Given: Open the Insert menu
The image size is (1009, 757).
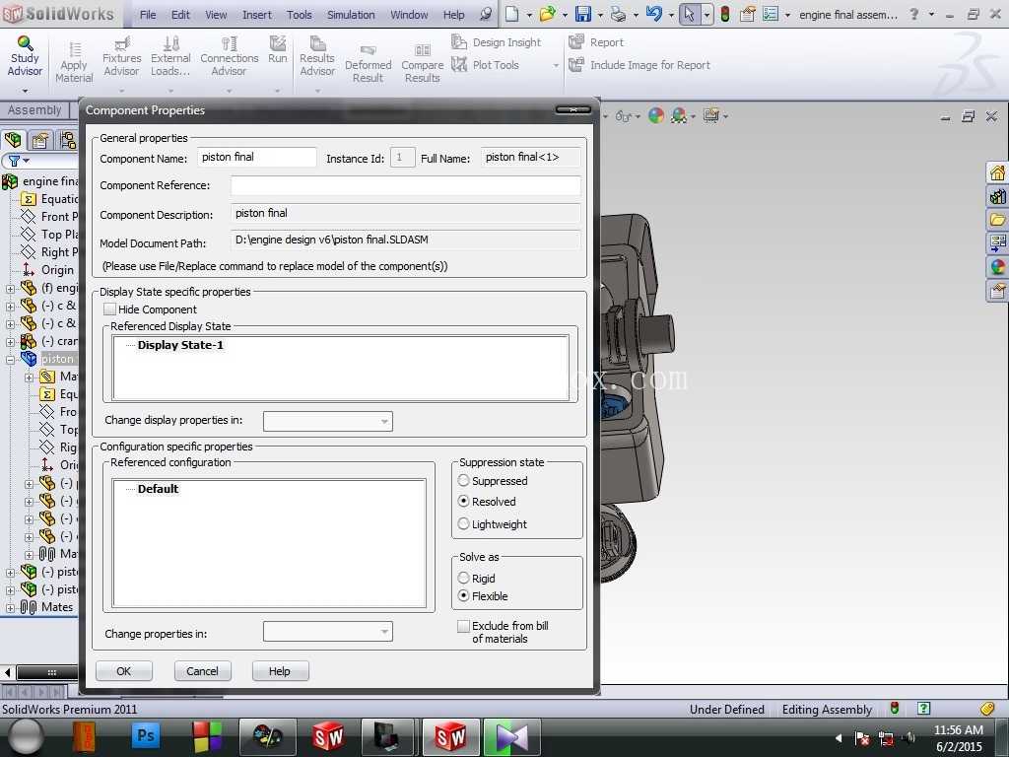Looking at the screenshot, I should 257,14.
